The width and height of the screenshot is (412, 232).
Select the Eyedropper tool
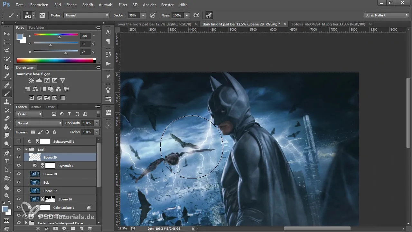pos(7,76)
